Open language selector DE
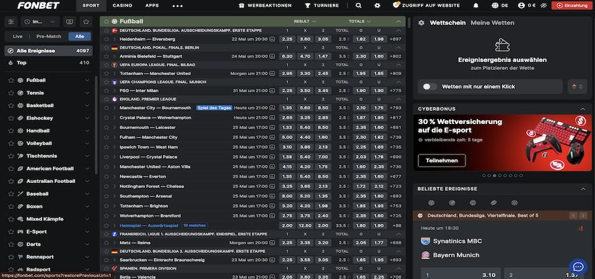Screen dimensions: 595x279 500,6
